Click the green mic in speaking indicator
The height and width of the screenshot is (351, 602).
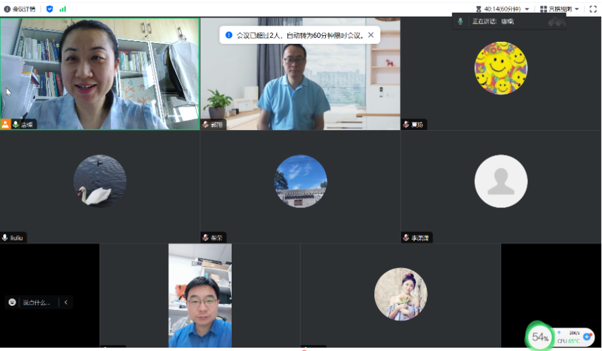click(461, 22)
